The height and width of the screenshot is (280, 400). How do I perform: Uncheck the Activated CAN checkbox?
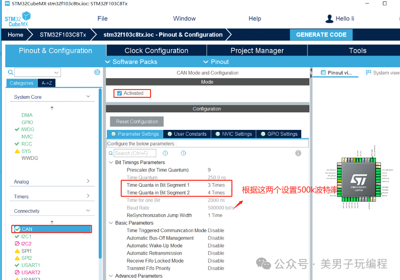point(119,93)
